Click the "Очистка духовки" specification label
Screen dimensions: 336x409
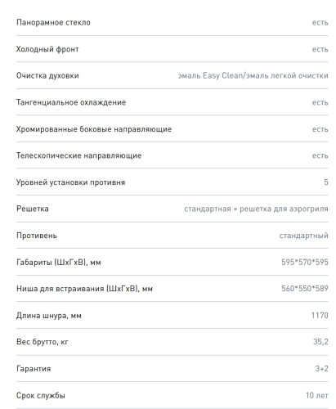click(47, 75)
